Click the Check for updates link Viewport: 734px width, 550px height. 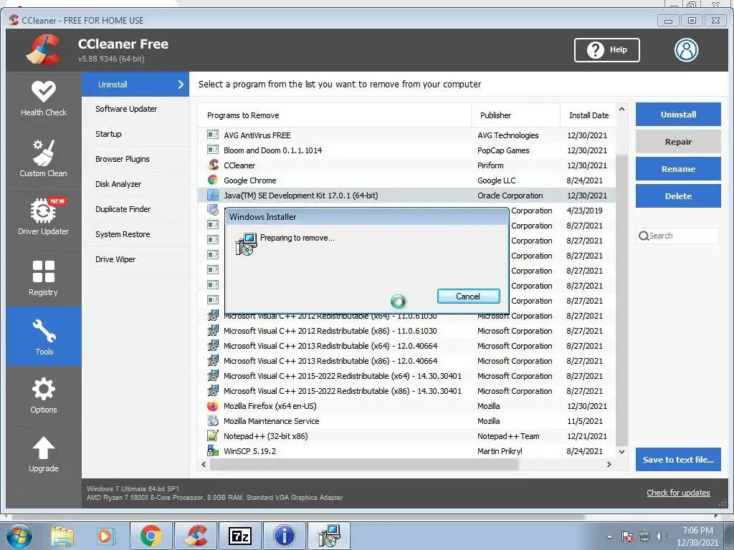click(x=678, y=493)
